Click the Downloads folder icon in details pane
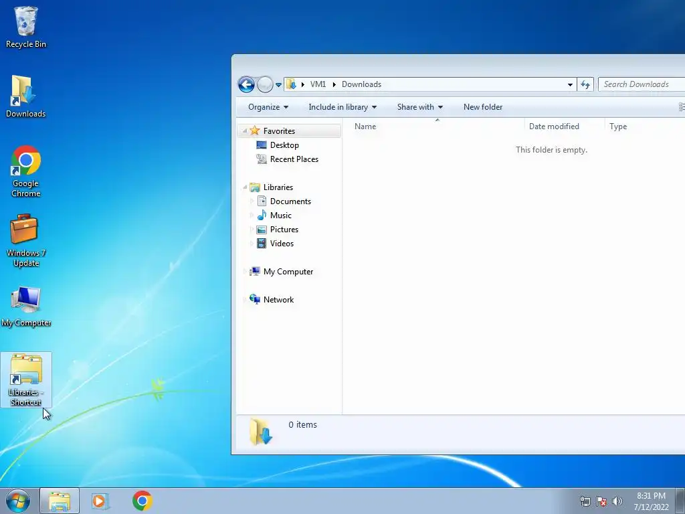Viewport: 685px width, 514px height. [x=262, y=432]
